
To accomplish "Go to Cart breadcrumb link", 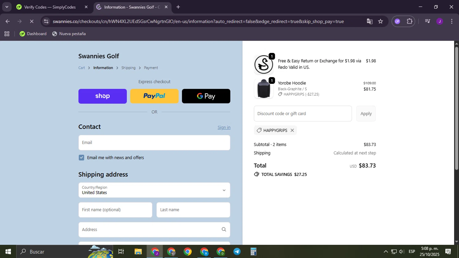I will pyautogui.click(x=82, y=68).
